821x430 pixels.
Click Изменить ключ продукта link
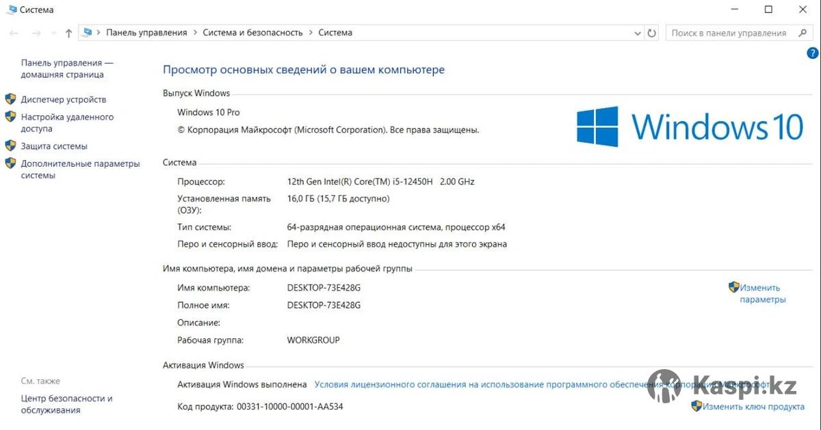pyautogui.click(x=753, y=406)
